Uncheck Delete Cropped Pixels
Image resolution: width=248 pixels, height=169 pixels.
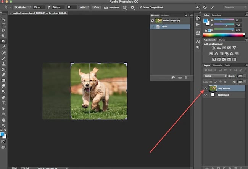[x=141, y=7]
